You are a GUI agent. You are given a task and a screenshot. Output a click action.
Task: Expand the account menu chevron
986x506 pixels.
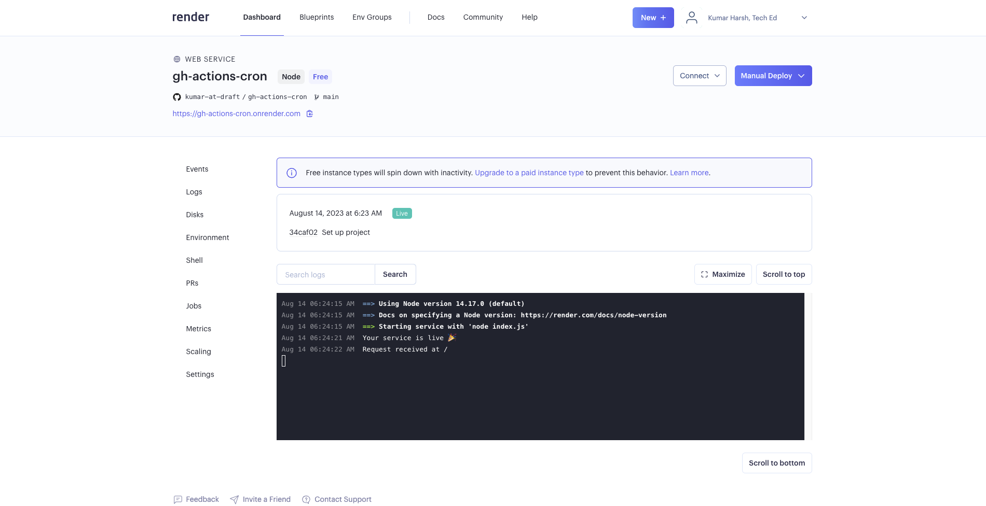(804, 18)
